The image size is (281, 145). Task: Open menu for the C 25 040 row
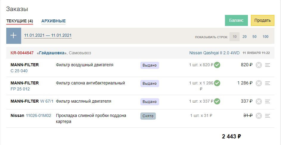(x=267, y=65)
